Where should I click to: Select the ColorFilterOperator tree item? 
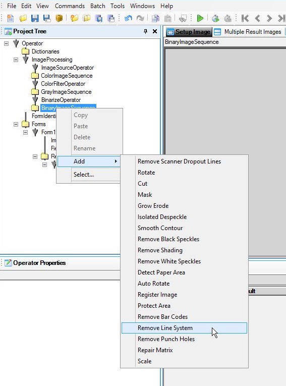[x=63, y=84]
